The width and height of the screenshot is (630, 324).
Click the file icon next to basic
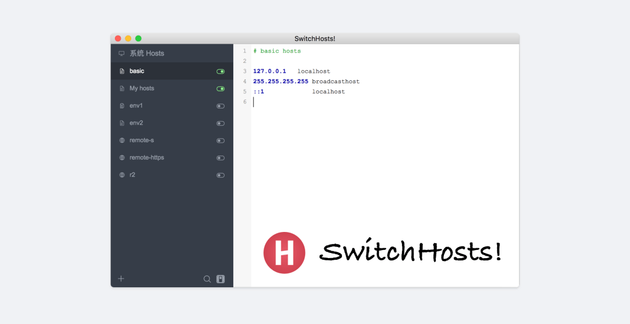[x=122, y=71]
